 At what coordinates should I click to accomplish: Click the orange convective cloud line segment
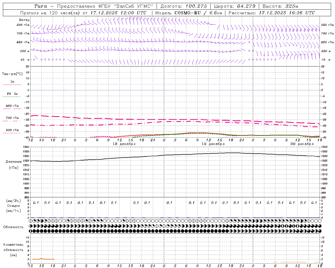[x=43, y=259]
